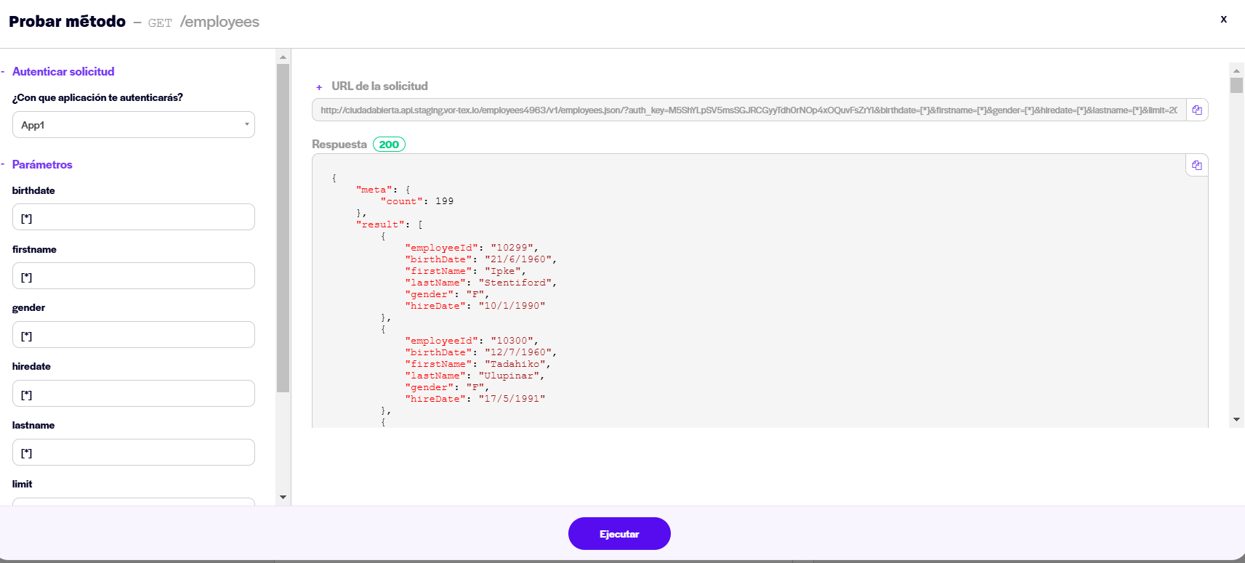Screen dimensions: 1245x563
Task: Close the Probar método dialog
Action: point(1224,20)
